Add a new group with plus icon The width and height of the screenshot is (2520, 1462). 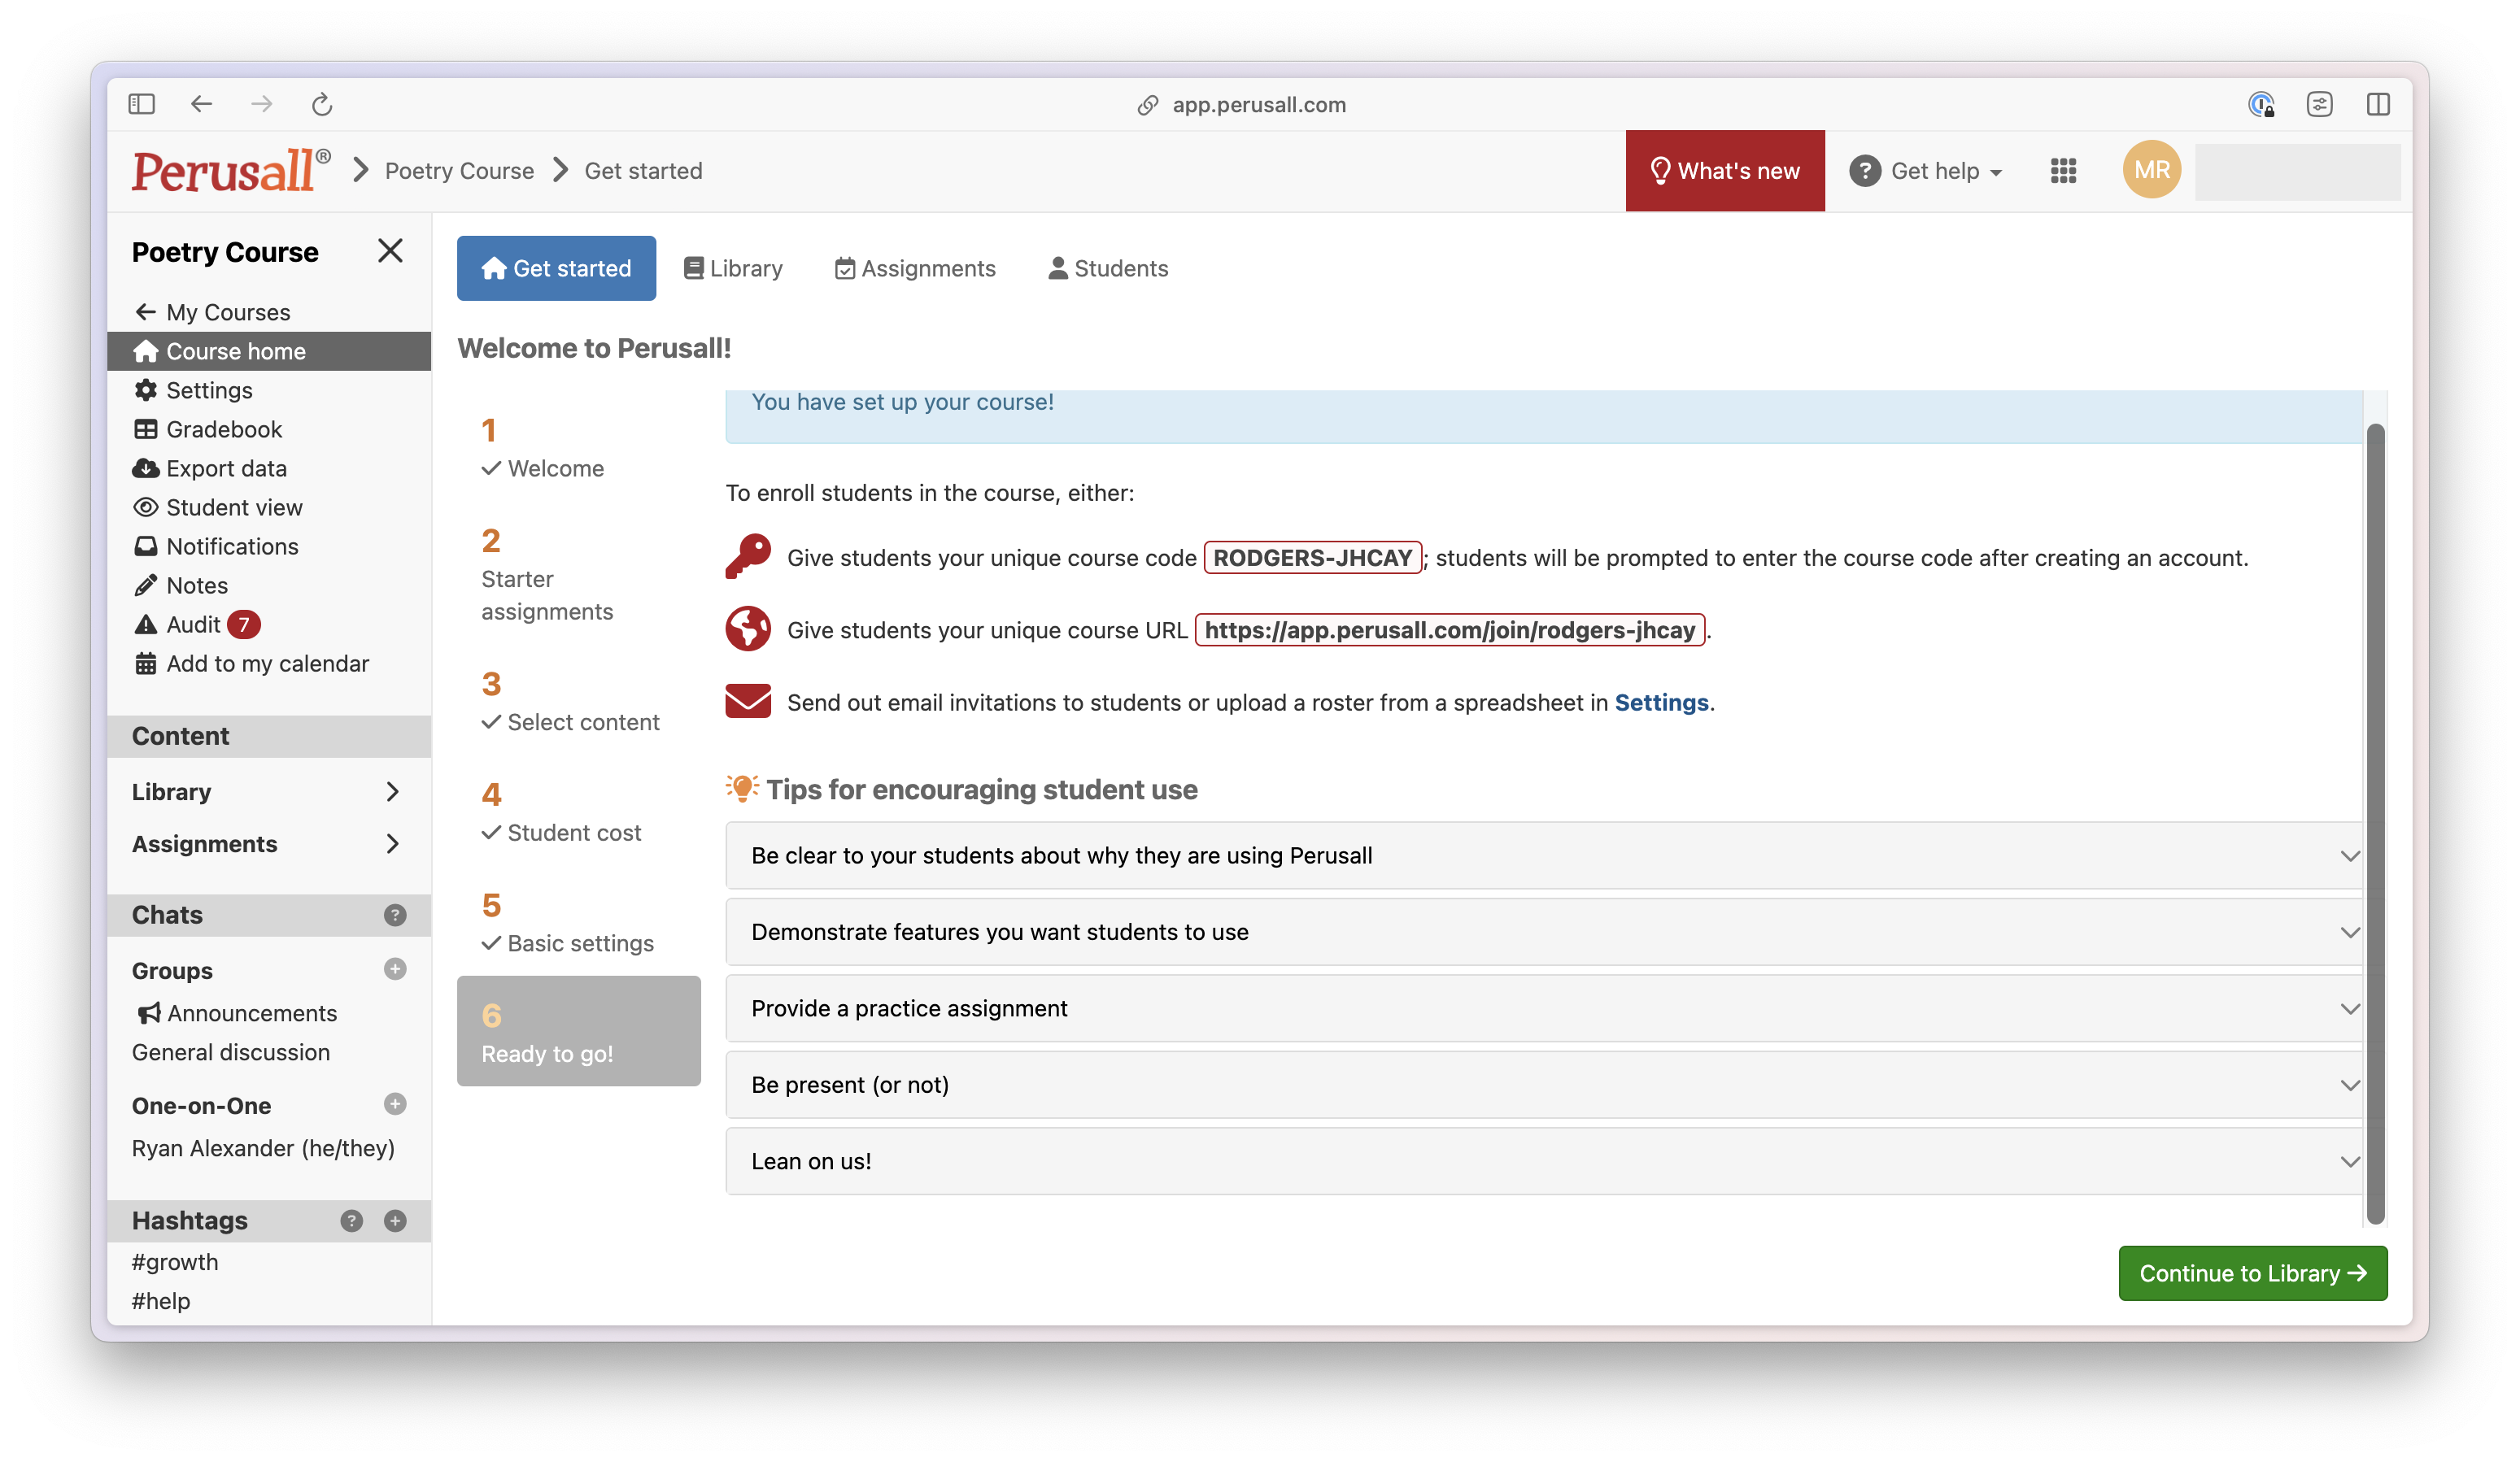pyautogui.click(x=395, y=969)
